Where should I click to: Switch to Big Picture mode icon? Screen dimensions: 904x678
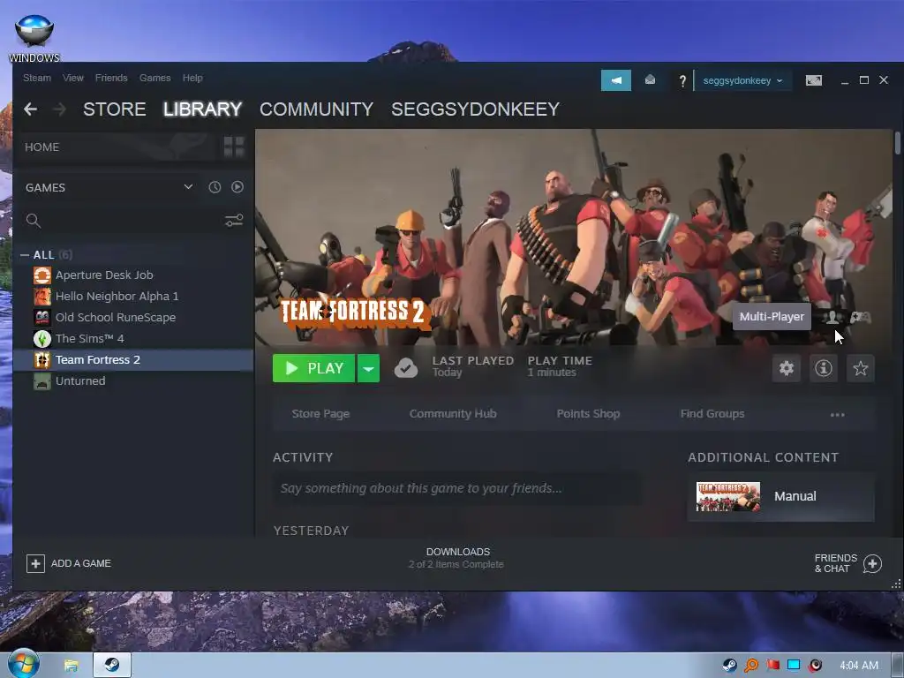[x=813, y=80]
